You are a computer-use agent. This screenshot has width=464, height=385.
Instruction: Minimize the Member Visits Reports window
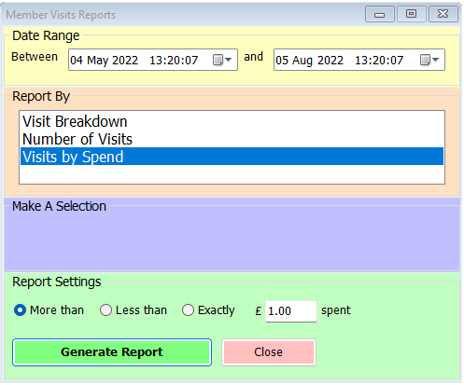(379, 14)
